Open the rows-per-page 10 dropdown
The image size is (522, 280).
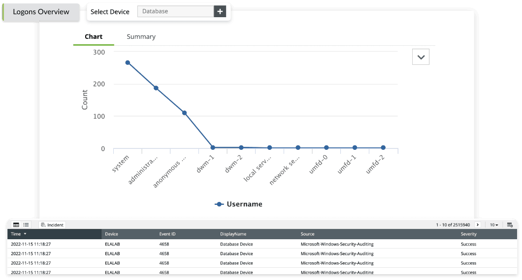[494, 224]
